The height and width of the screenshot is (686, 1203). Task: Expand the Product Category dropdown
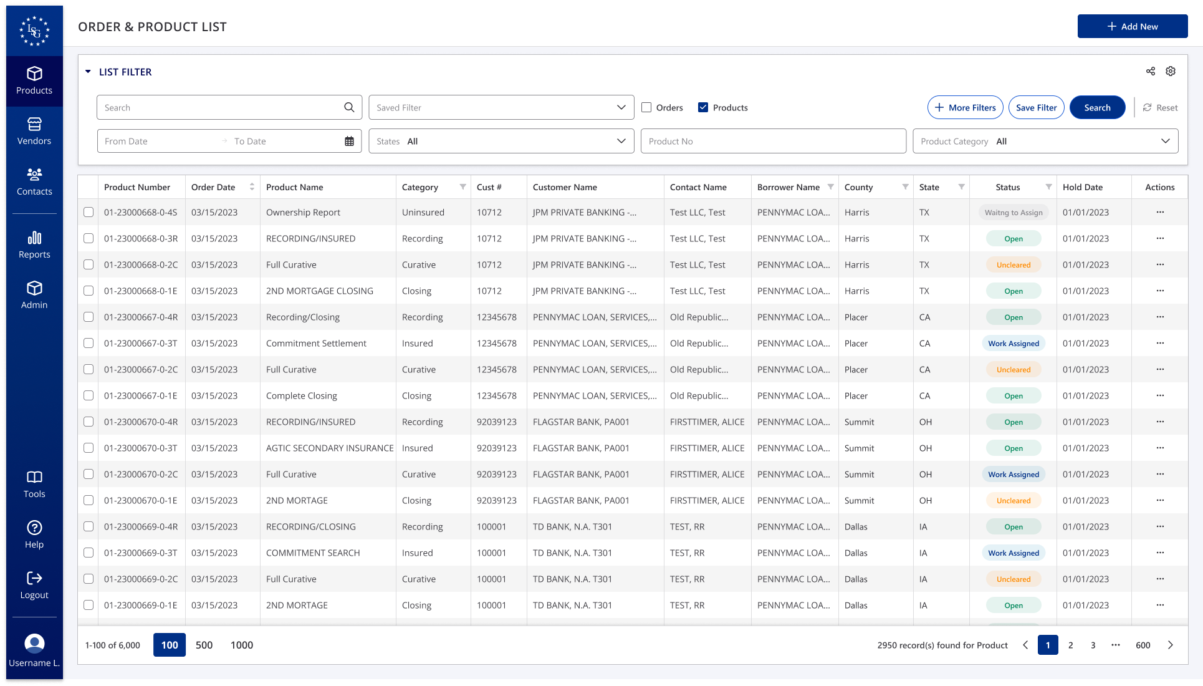click(1045, 142)
